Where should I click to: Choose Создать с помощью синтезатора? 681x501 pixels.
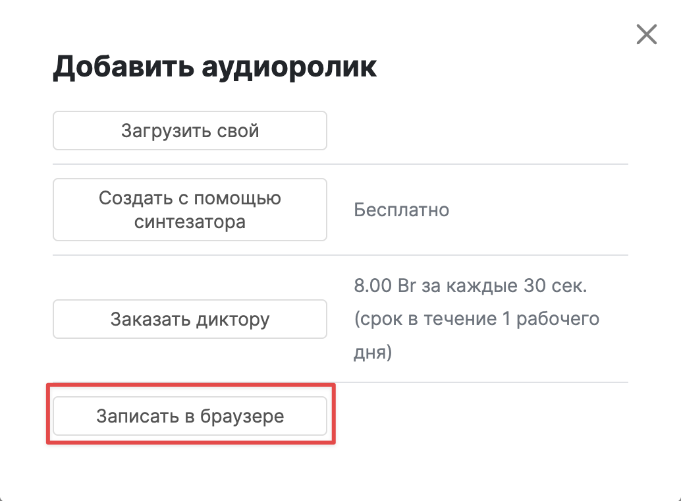pyautogui.click(x=190, y=210)
